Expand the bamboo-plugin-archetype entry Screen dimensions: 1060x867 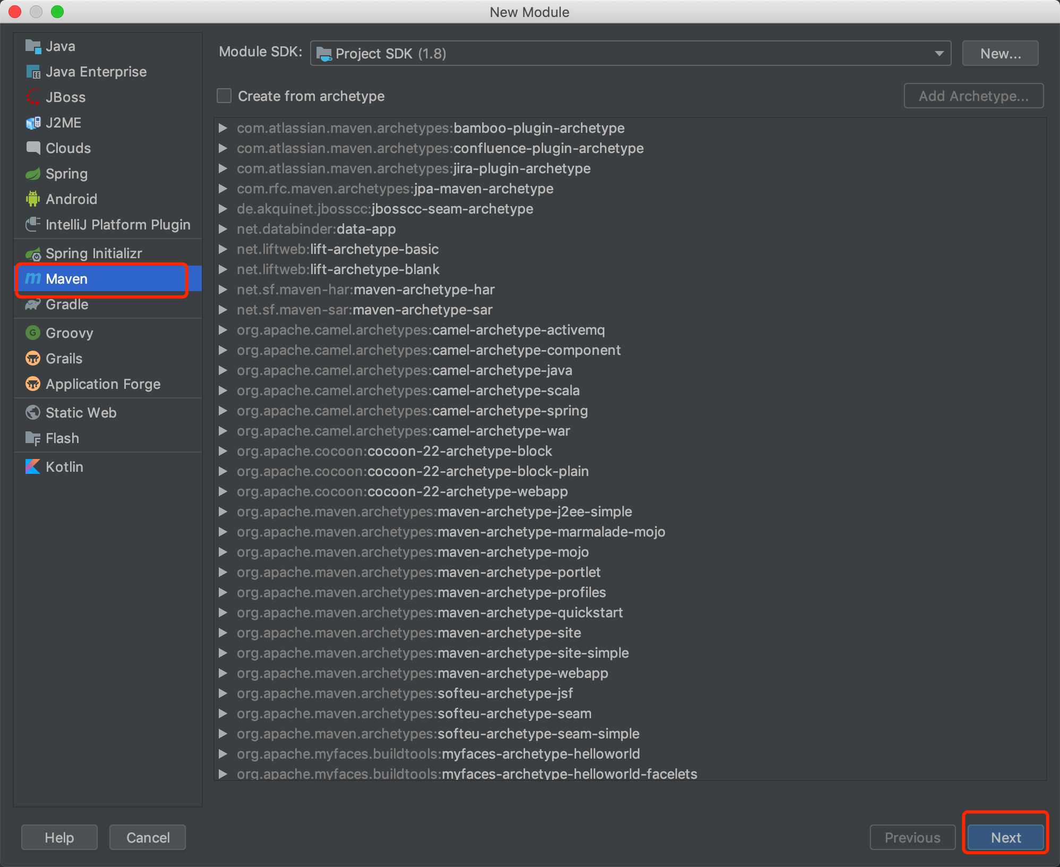(223, 128)
